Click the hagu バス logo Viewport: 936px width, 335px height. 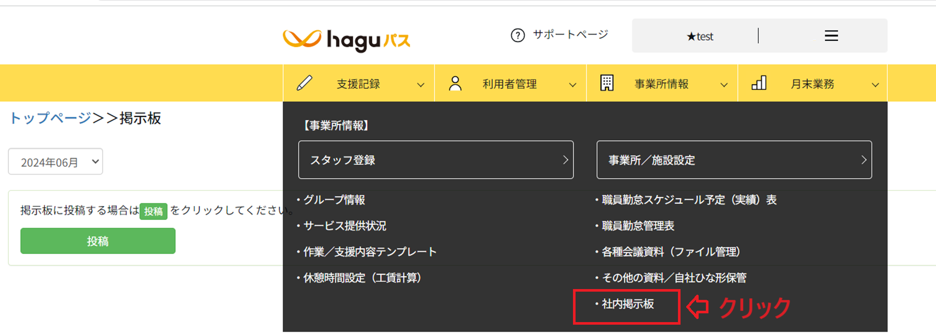[x=346, y=40]
